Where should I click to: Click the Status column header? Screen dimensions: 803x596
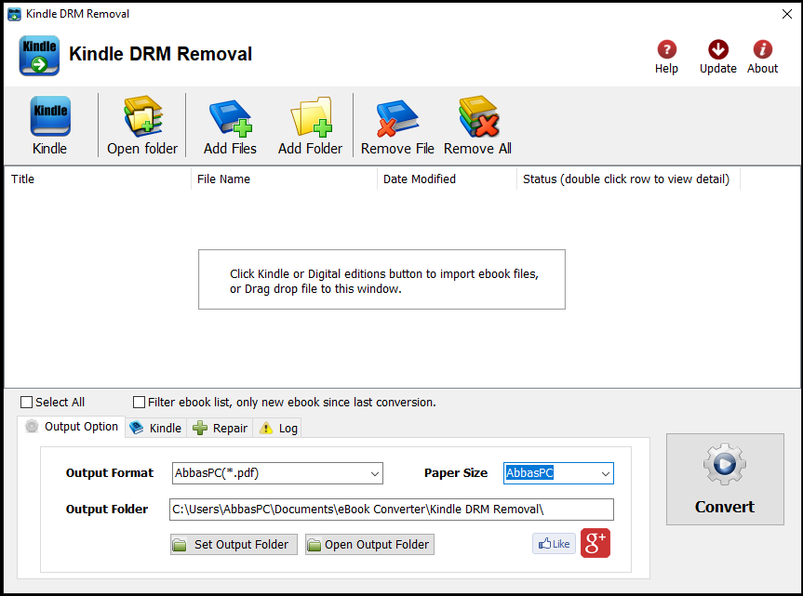point(628,179)
